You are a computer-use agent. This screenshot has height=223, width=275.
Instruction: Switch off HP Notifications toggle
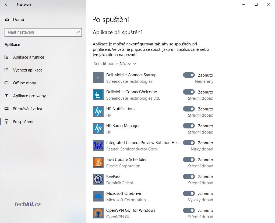pyautogui.click(x=189, y=109)
